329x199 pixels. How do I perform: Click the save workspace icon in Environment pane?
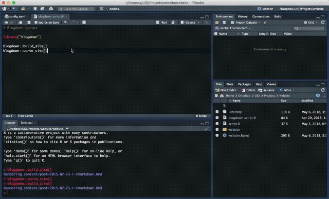tap(224, 23)
